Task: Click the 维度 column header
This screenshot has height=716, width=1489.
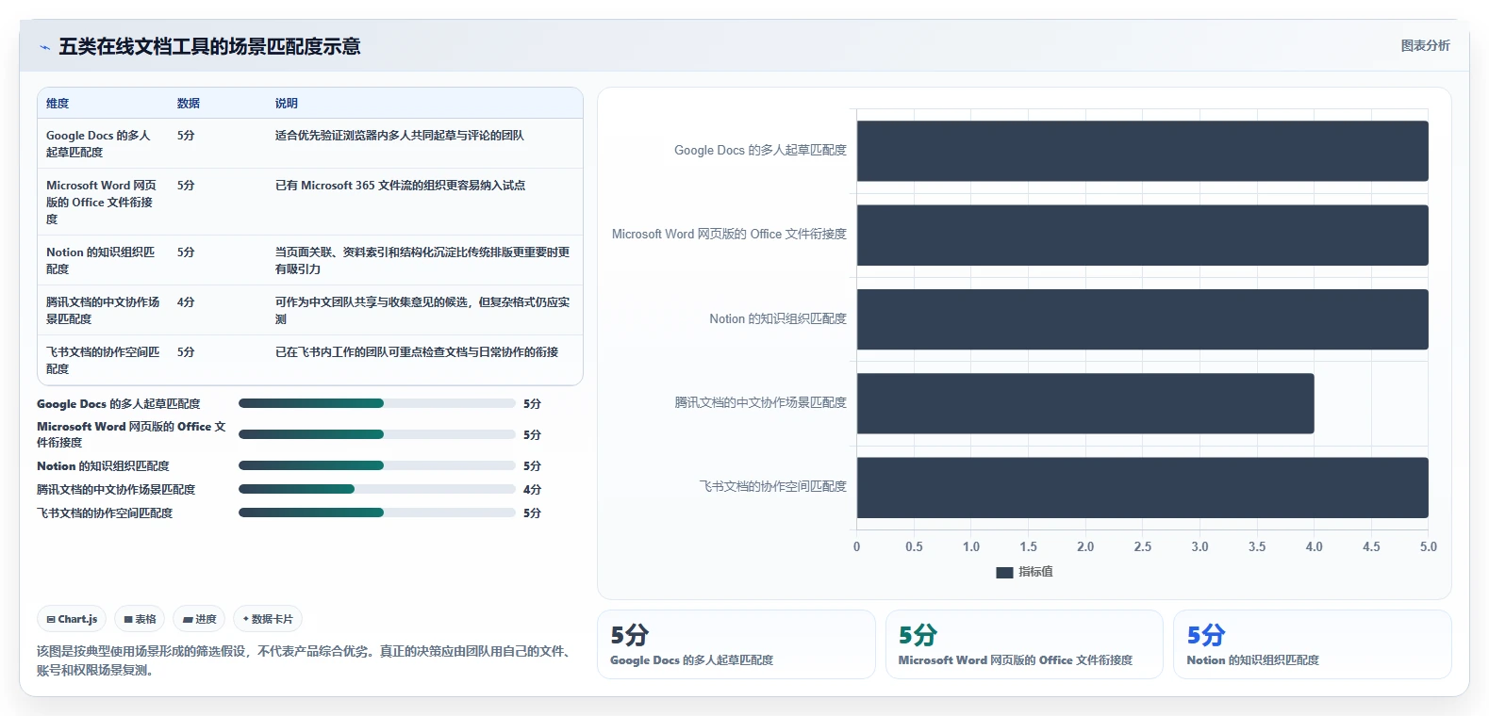Action: point(58,104)
